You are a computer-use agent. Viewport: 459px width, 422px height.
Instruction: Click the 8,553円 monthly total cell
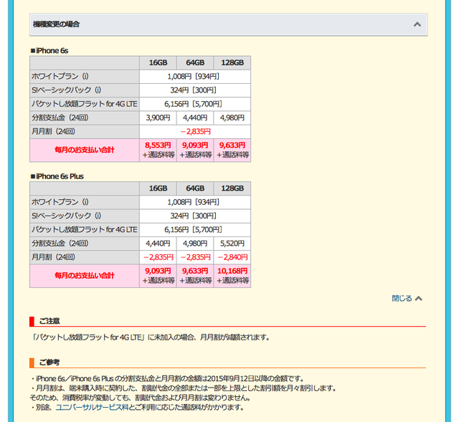click(158, 150)
